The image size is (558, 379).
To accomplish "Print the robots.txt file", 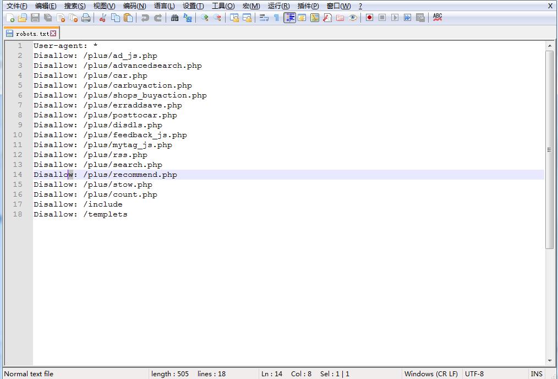I will [x=85, y=18].
